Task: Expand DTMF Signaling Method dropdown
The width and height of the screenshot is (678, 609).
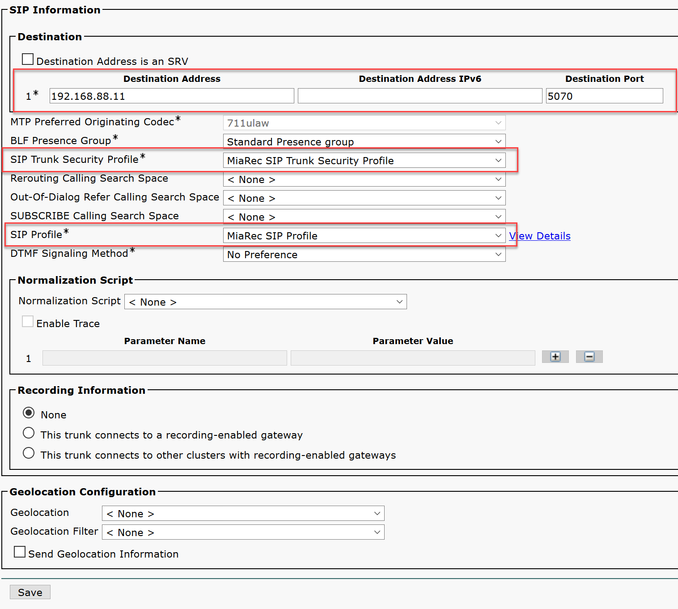Action: [364, 254]
